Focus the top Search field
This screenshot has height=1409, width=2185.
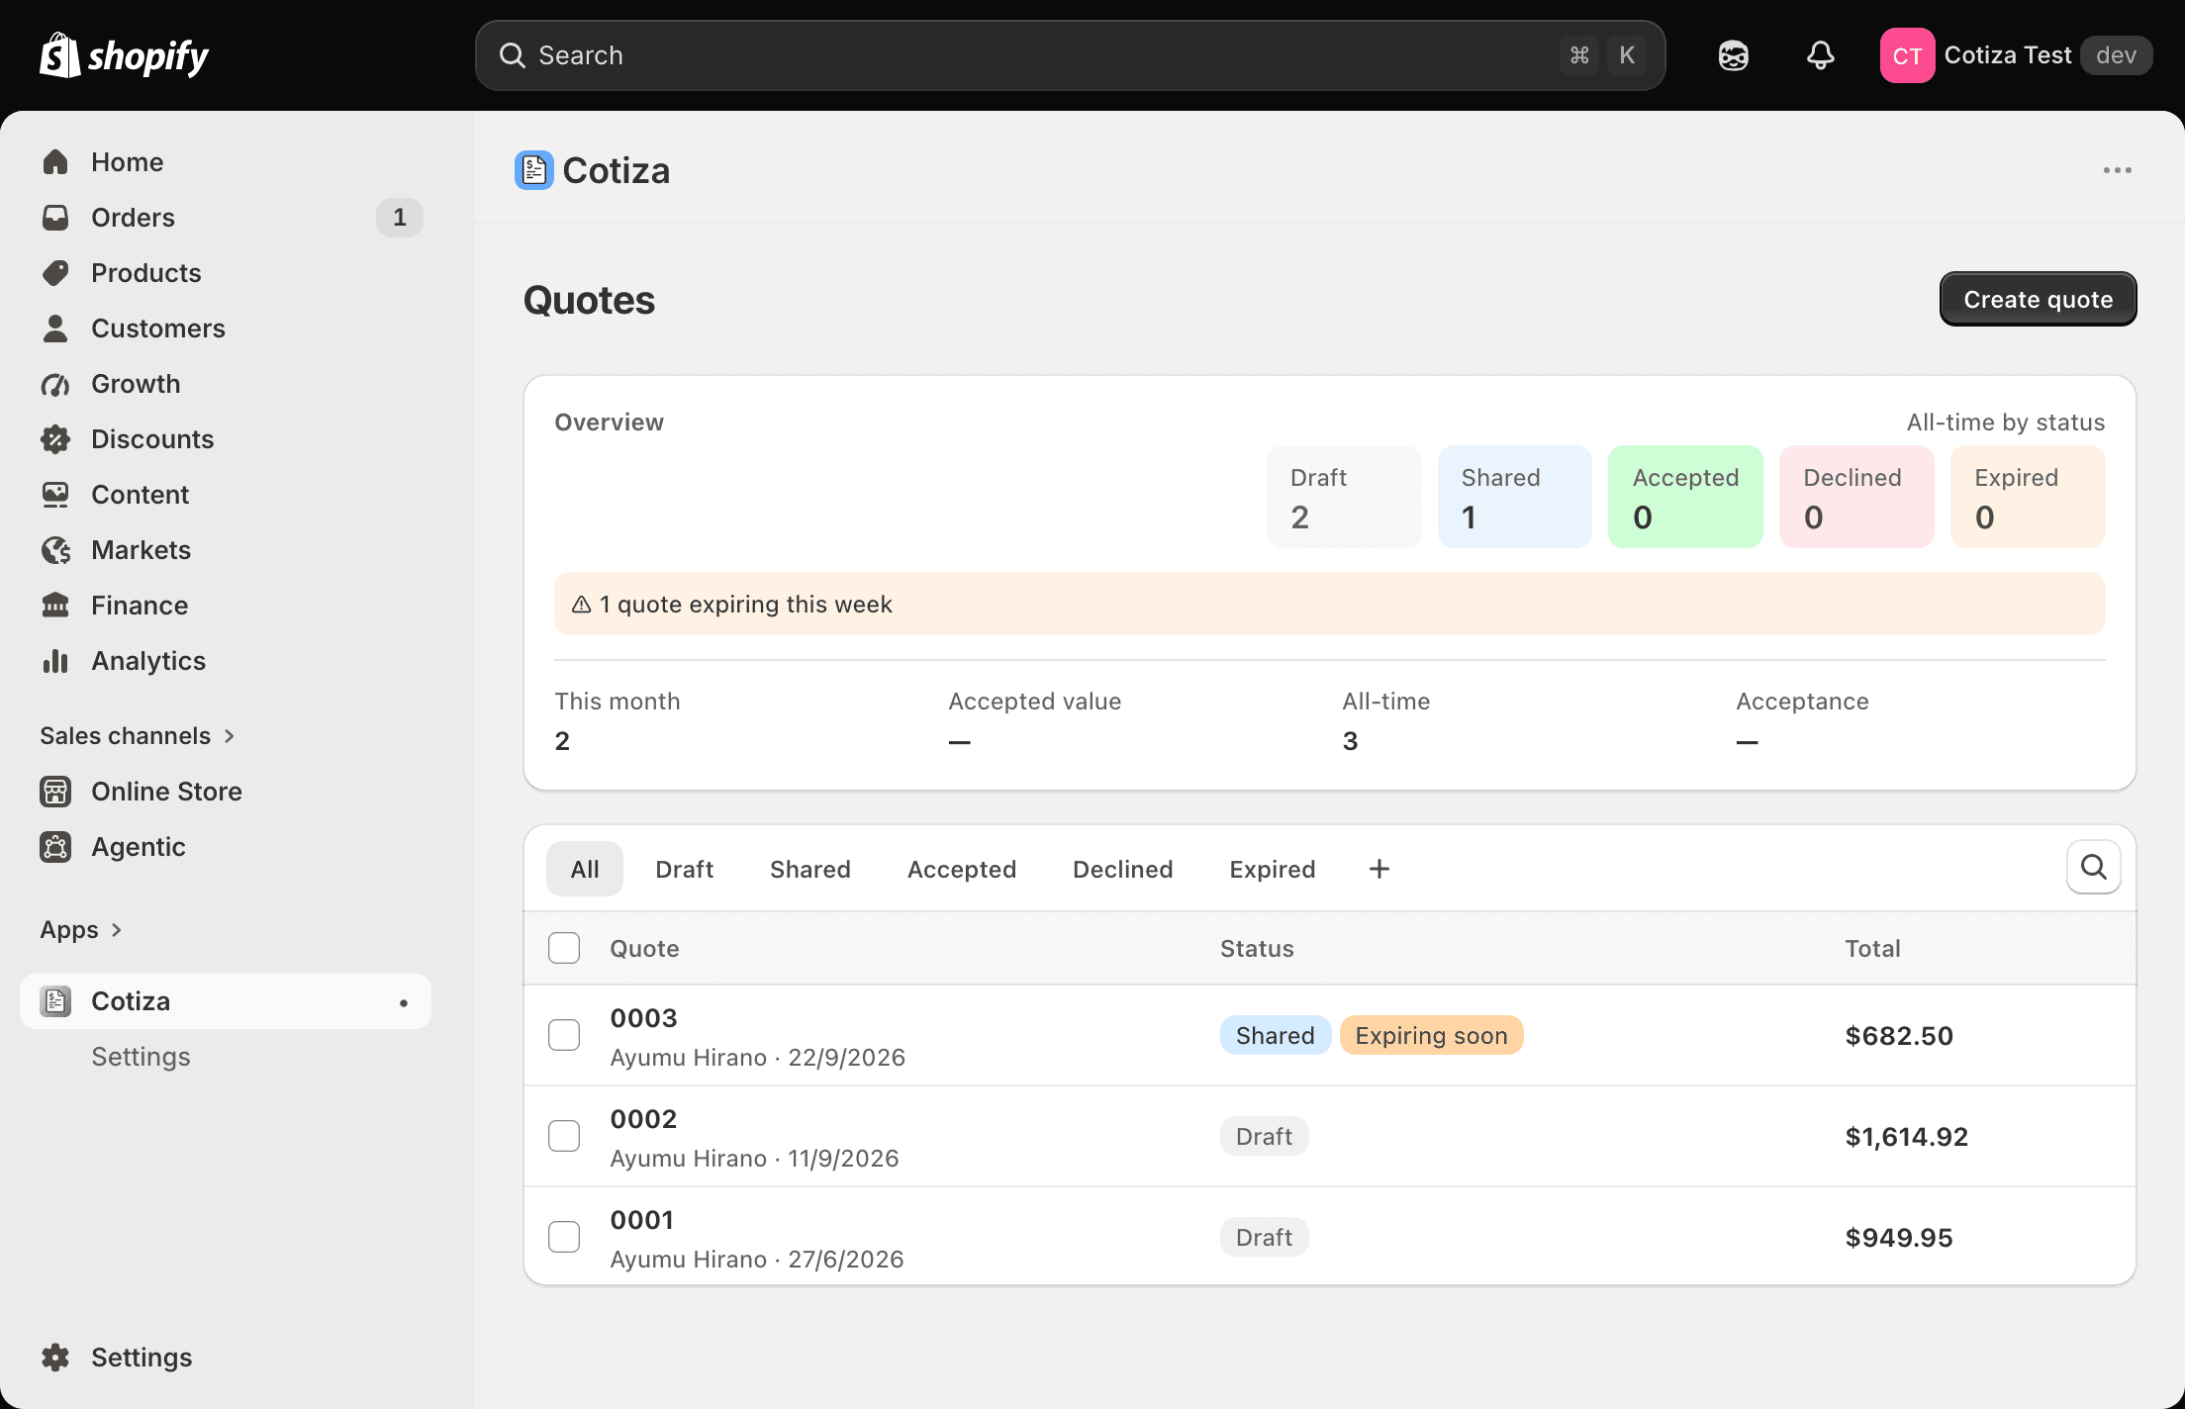[1071, 55]
